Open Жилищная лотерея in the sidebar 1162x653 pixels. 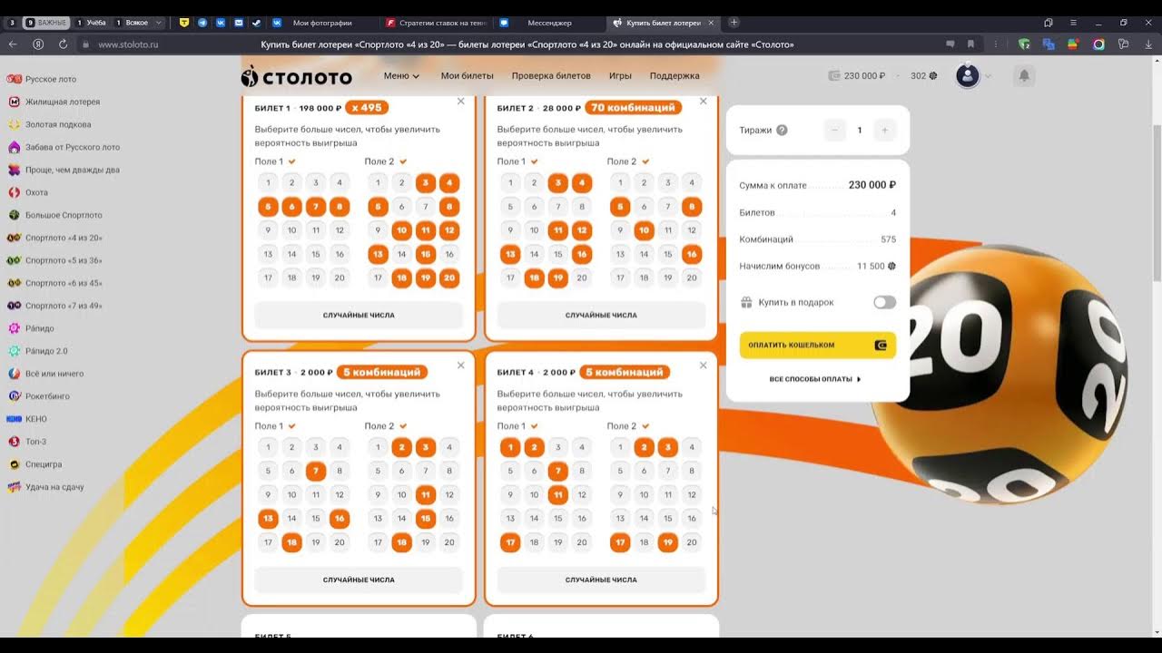tap(54, 102)
